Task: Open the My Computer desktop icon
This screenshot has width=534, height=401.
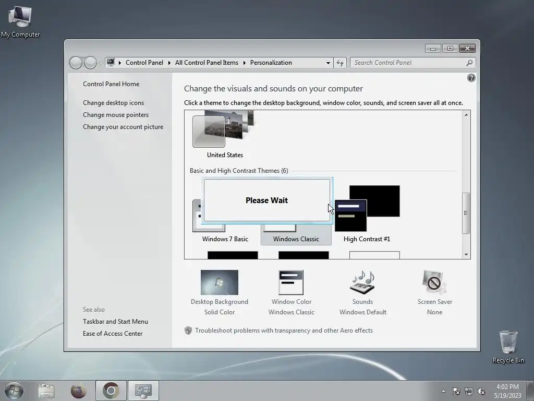Action: 20,21
